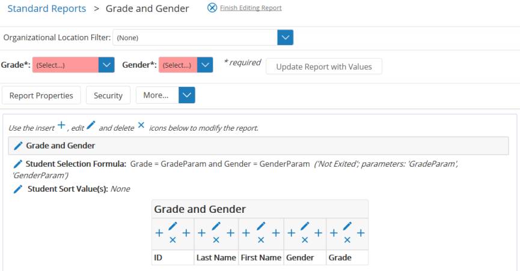Delete the ID column
Viewport: 520px width, 271px height.
(173, 240)
